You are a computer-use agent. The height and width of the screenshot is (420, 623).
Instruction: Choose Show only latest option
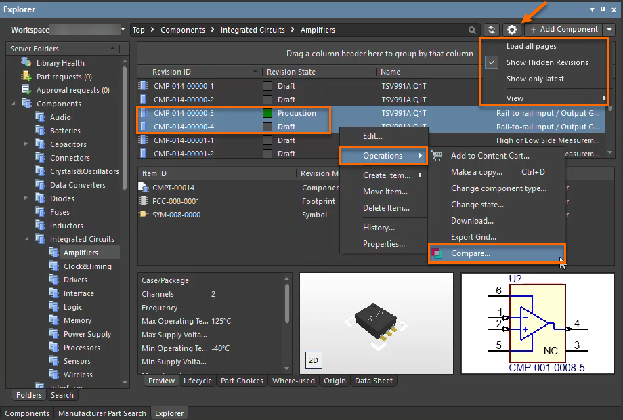pos(535,79)
